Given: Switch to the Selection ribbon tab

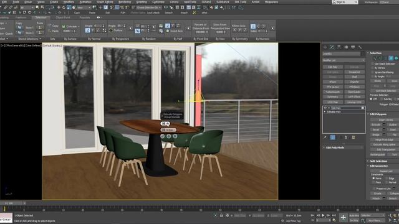Looking at the screenshot, I should [41, 17].
